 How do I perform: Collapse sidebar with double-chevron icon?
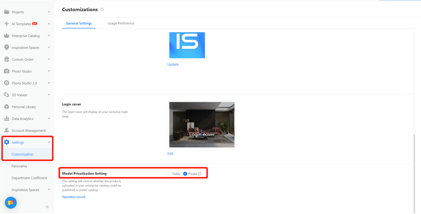coord(47,207)
